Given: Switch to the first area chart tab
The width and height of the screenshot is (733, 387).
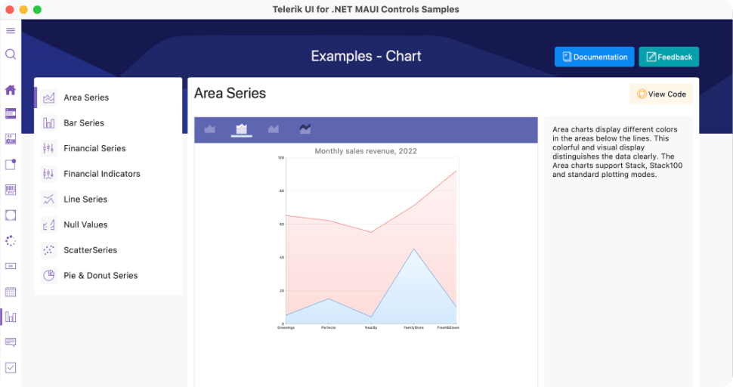Looking at the screenshot, I should [210, 129].
